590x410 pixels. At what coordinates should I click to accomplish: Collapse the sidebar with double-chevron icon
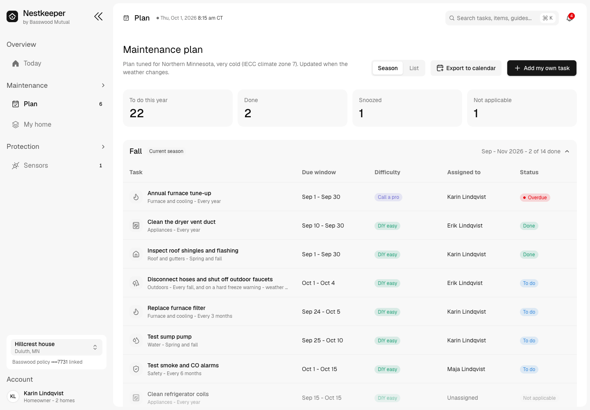tap(98, 16)
